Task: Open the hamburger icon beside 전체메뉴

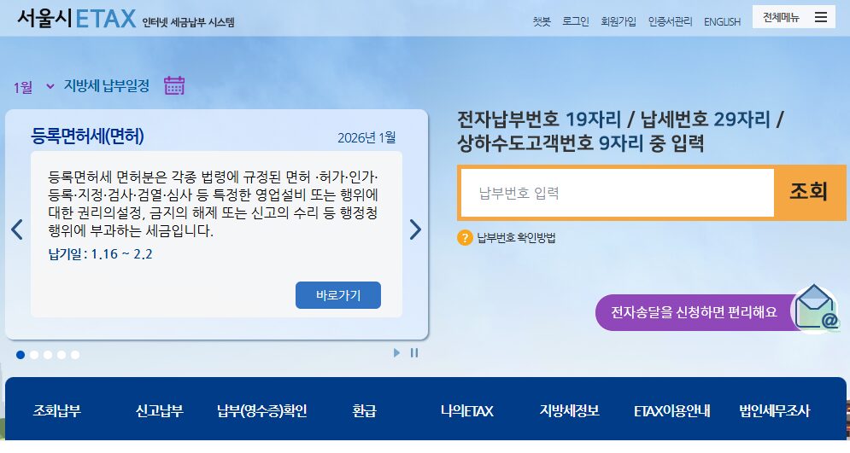Action: coord(821,17)
